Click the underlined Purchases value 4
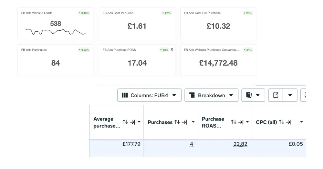Image resolution: width=323 pixels, height=169 pixels. [x=192, y=144]
